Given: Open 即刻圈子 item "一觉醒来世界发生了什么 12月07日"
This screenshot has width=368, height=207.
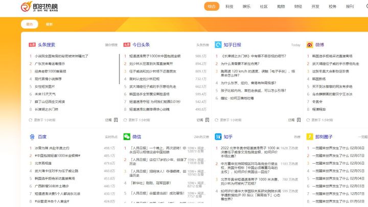Looking at the screenshot, I should [338, 194].
